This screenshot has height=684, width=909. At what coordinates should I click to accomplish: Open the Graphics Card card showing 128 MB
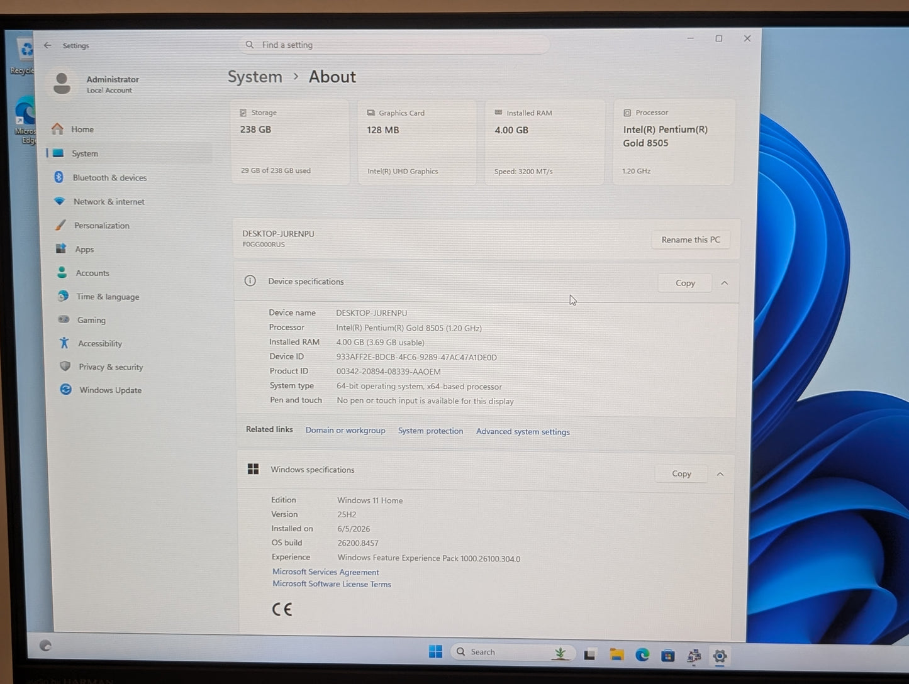(416, 142)
